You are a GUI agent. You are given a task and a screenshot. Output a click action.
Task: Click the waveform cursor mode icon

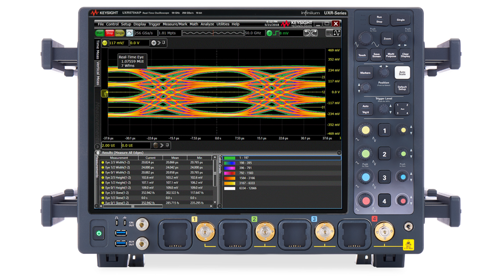pos(337,33)
